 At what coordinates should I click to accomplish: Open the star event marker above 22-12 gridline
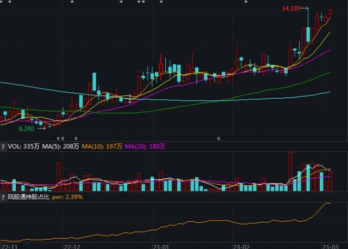72,2
